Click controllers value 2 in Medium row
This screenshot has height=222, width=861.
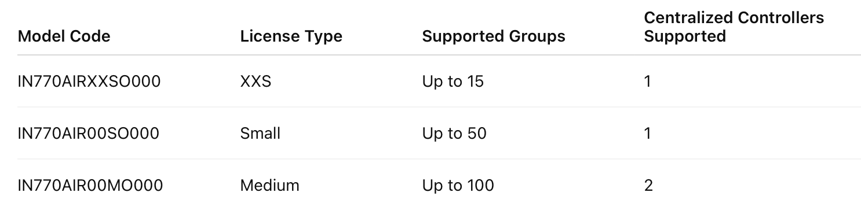point(648,186)
